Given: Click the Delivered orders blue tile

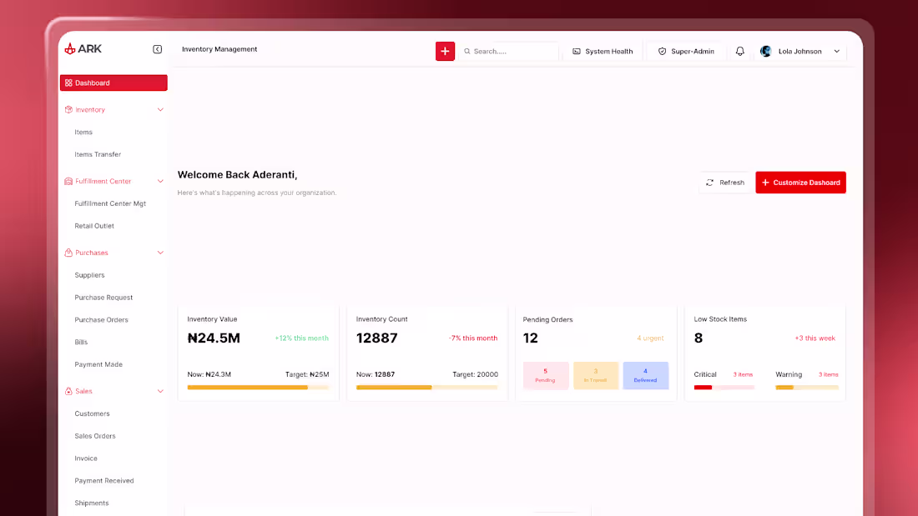Looking at the screenshot, I should coord(646,376).
